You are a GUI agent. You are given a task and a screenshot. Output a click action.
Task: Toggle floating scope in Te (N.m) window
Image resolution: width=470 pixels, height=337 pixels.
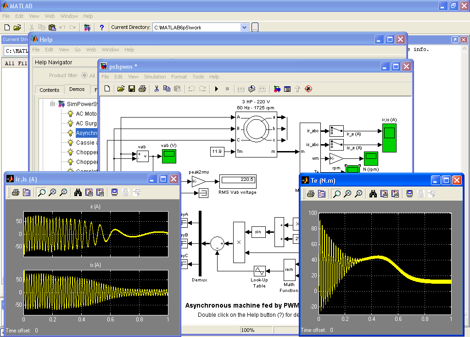[410, 194]
